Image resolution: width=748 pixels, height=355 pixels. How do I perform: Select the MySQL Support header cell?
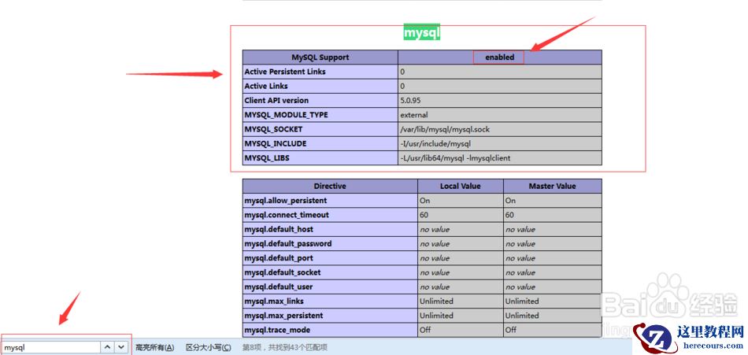(320, 57)
